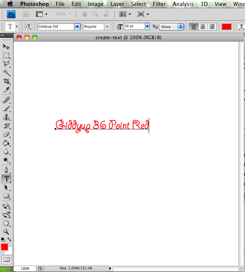Launch Bridge from the Br button
The image size is (245, 272).
pos(26,14)
